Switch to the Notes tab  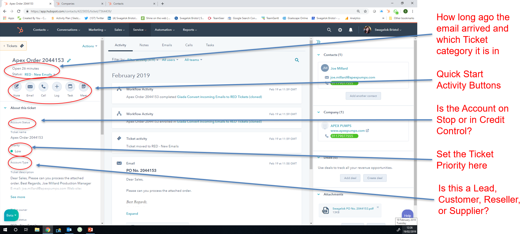(144, 45)
